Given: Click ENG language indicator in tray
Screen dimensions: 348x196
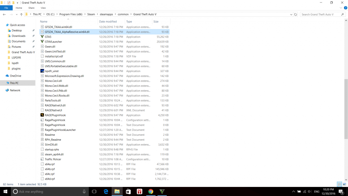Looking at the screenshot, I should 317,191.
